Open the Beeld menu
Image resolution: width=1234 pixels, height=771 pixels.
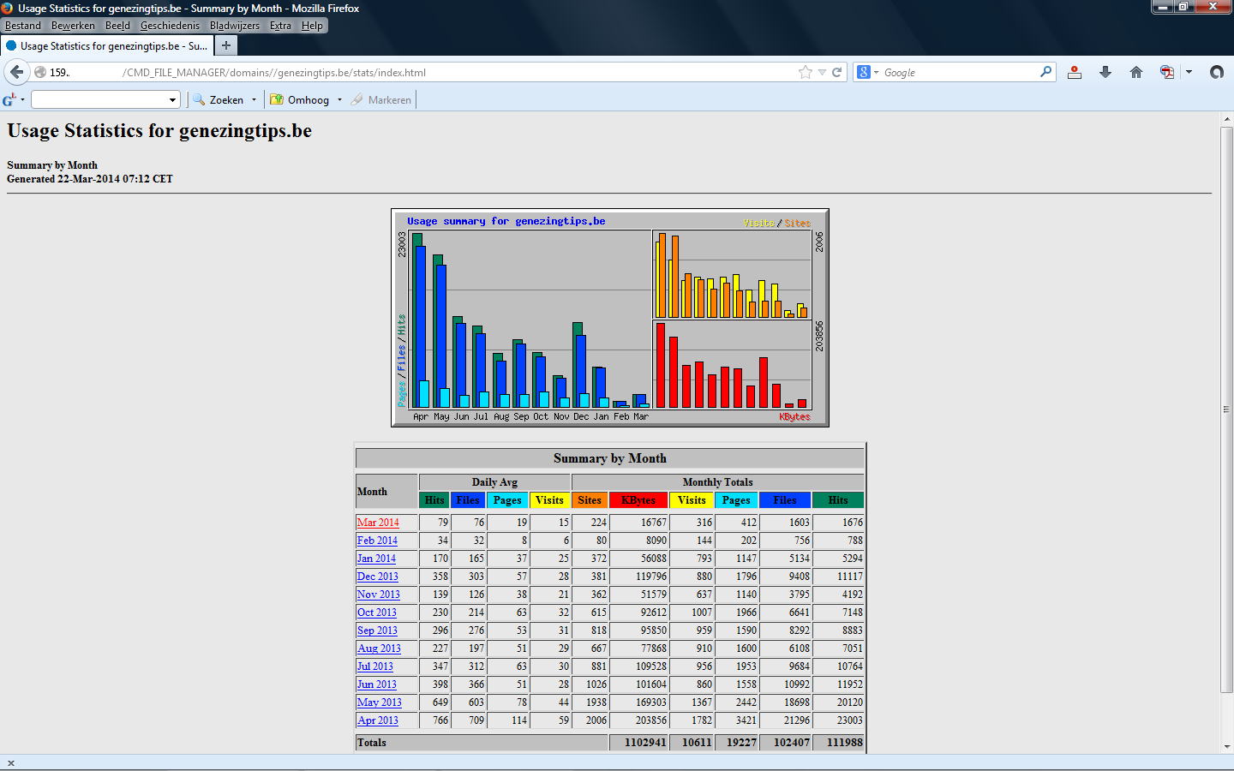[x=117, y=26]
